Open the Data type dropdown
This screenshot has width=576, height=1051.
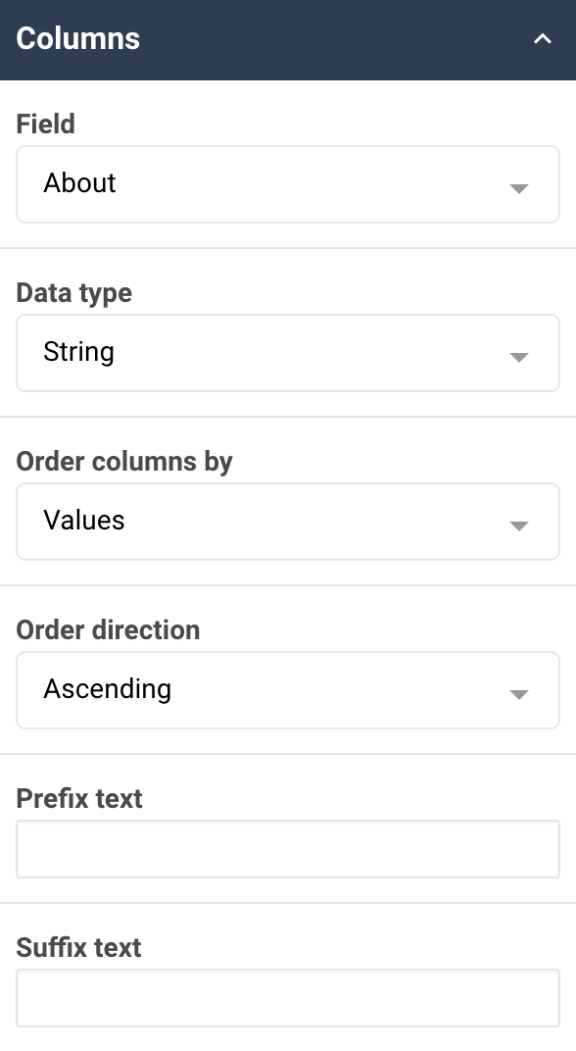(x=287, y=353)
